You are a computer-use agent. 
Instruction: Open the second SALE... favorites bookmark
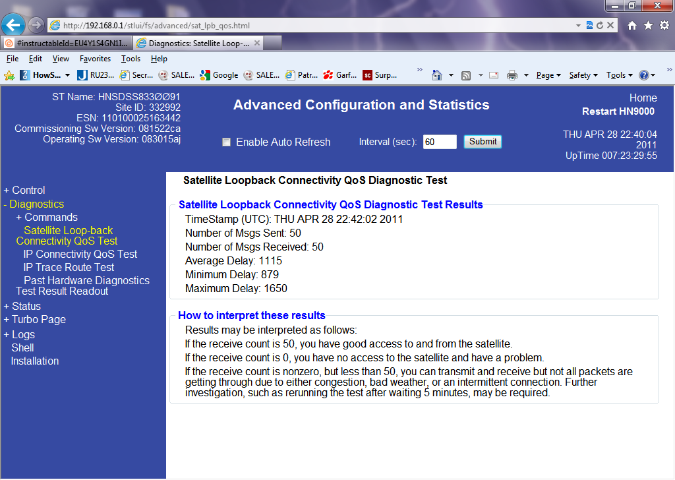pyautogui.click(x=261, y=75)
